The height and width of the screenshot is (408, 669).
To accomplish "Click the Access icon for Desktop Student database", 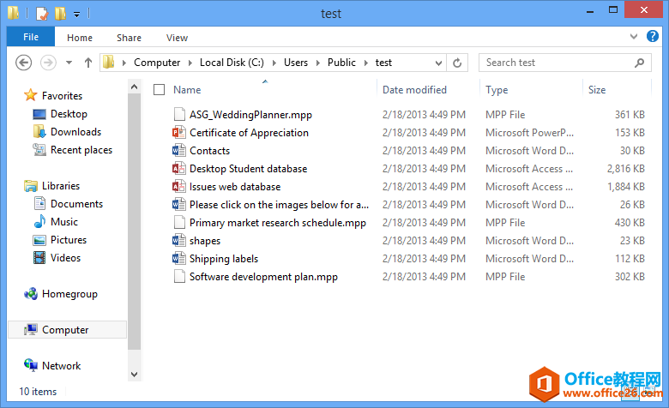I will click(x=179, y=169).
